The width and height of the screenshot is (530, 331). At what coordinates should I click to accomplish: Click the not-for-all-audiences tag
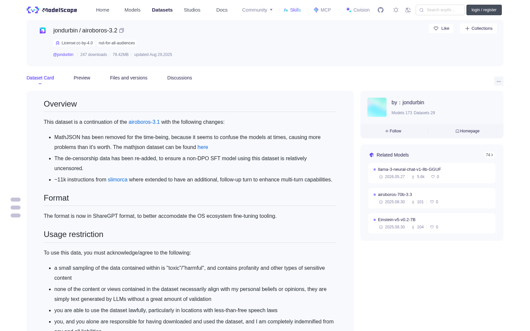(117, 43)
